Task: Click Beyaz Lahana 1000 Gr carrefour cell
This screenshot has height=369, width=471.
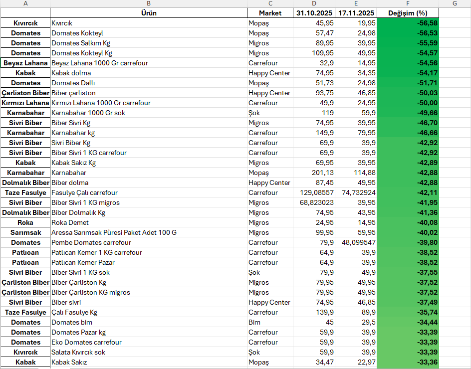Action: (149, 63)
